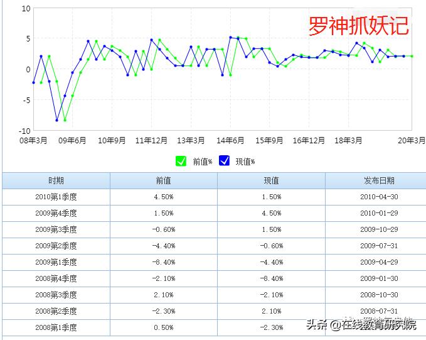Image resolution: width=426 pixels, height=340 pixels.
Task: Click 现值 -4.40% in the 2009第1季度 row
Action: click(x=272, y=262)
